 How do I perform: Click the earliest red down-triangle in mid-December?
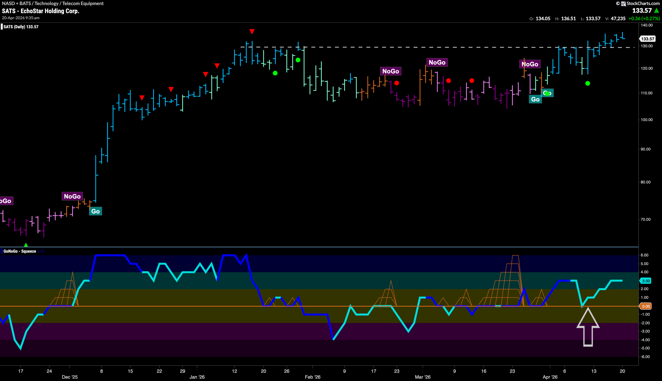(x=142, y=98)
